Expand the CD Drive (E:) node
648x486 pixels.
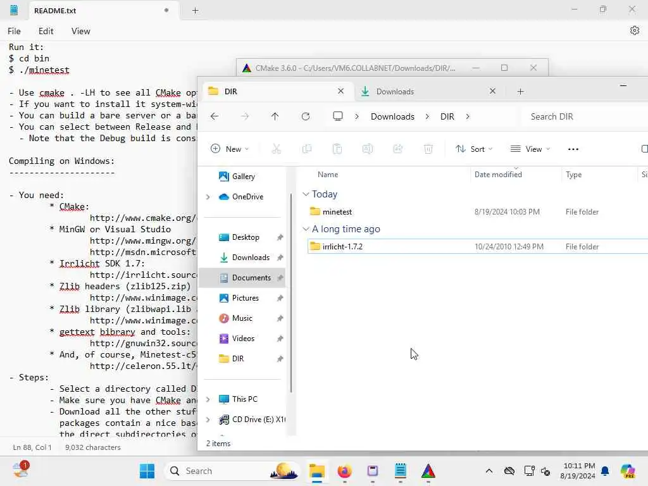coord(208,420)
